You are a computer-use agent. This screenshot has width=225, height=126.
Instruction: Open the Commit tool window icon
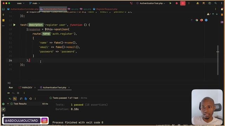3,15
